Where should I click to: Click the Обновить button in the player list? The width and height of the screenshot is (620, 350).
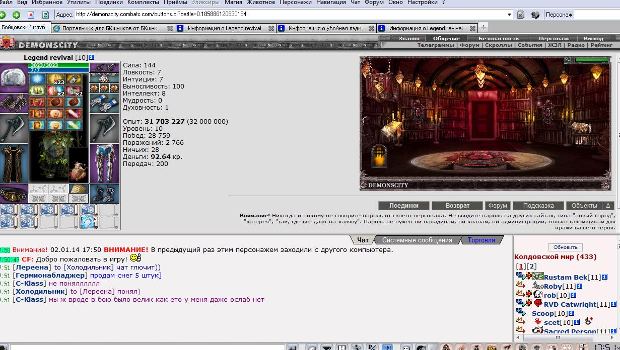[x=565, y=247]
